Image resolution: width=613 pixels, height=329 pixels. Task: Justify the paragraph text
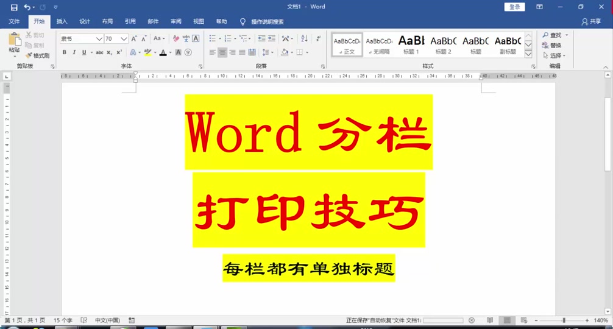(242, 52)
